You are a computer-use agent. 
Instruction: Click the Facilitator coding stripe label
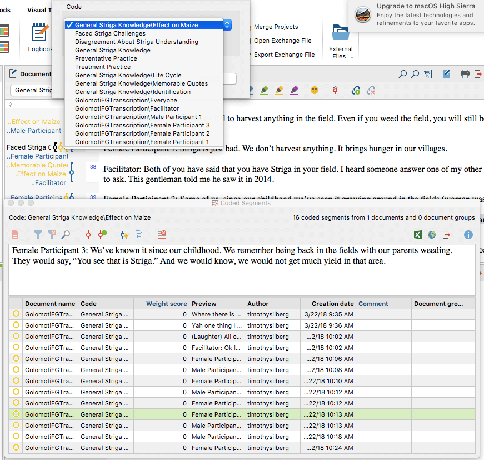tap(48, 183)
